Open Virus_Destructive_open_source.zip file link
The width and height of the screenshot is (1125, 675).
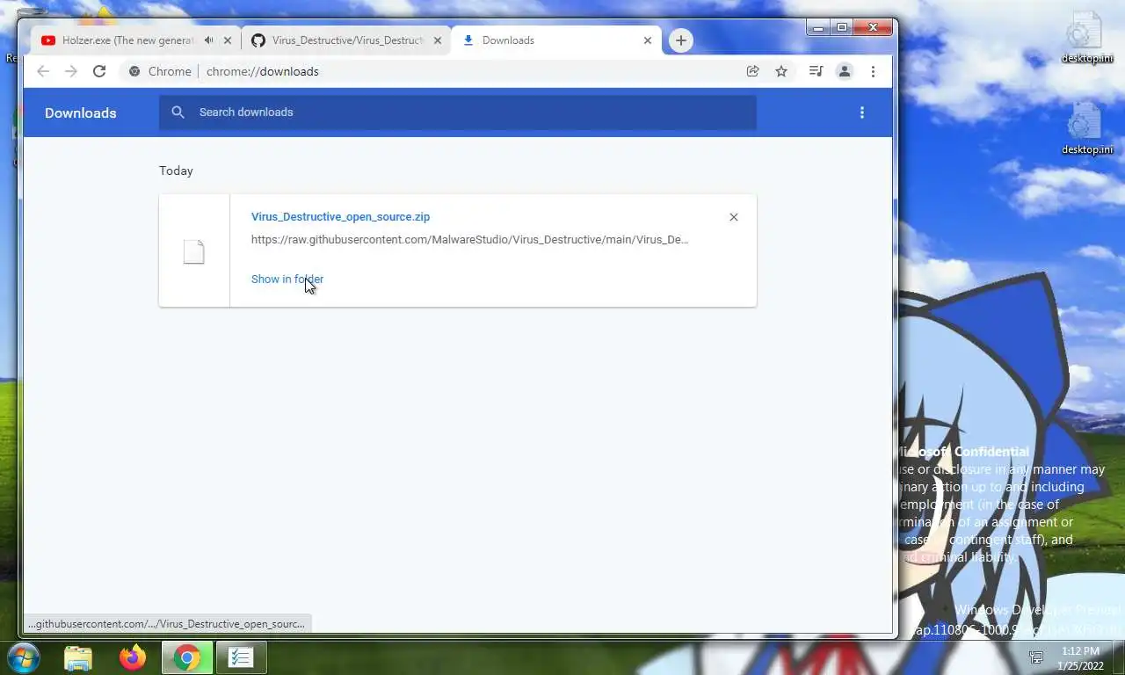pyautogui.click(x=340, y=217)
